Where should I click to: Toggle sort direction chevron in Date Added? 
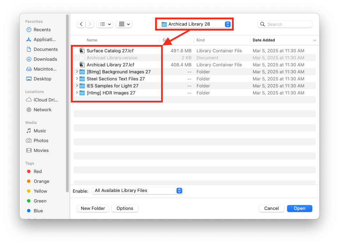(314, 40)
